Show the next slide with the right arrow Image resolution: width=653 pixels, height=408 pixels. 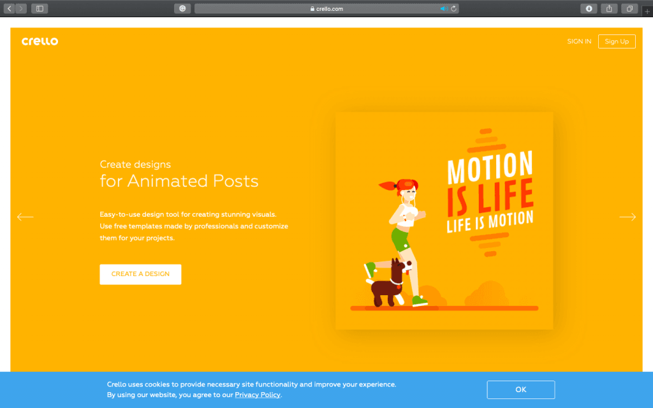pyautogui.click(x=627, y=217)
